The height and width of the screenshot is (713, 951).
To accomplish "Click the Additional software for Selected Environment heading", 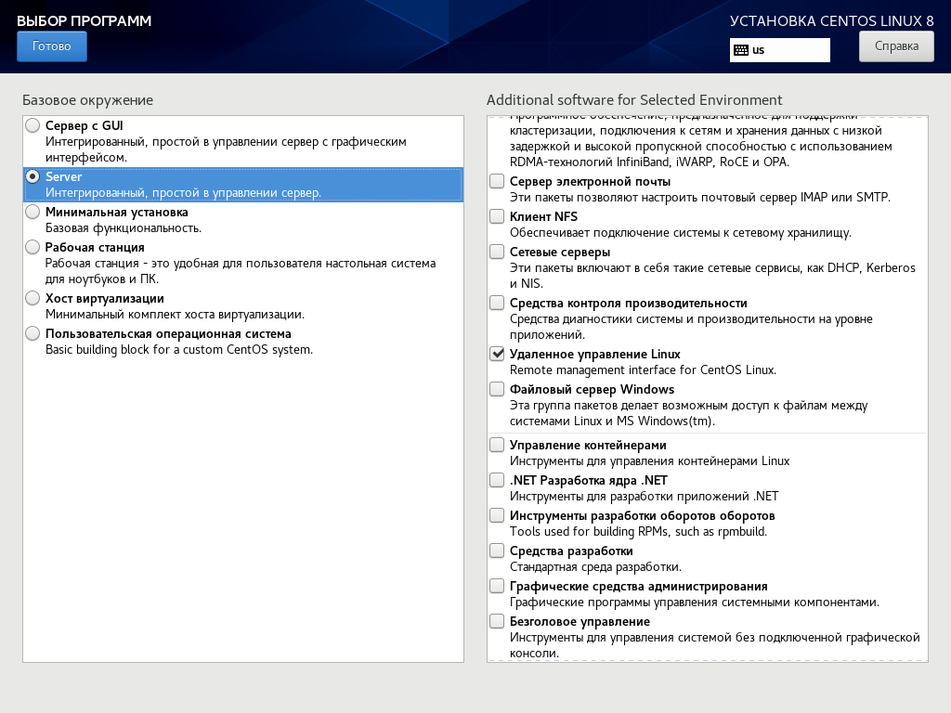I will coord(634,100).
